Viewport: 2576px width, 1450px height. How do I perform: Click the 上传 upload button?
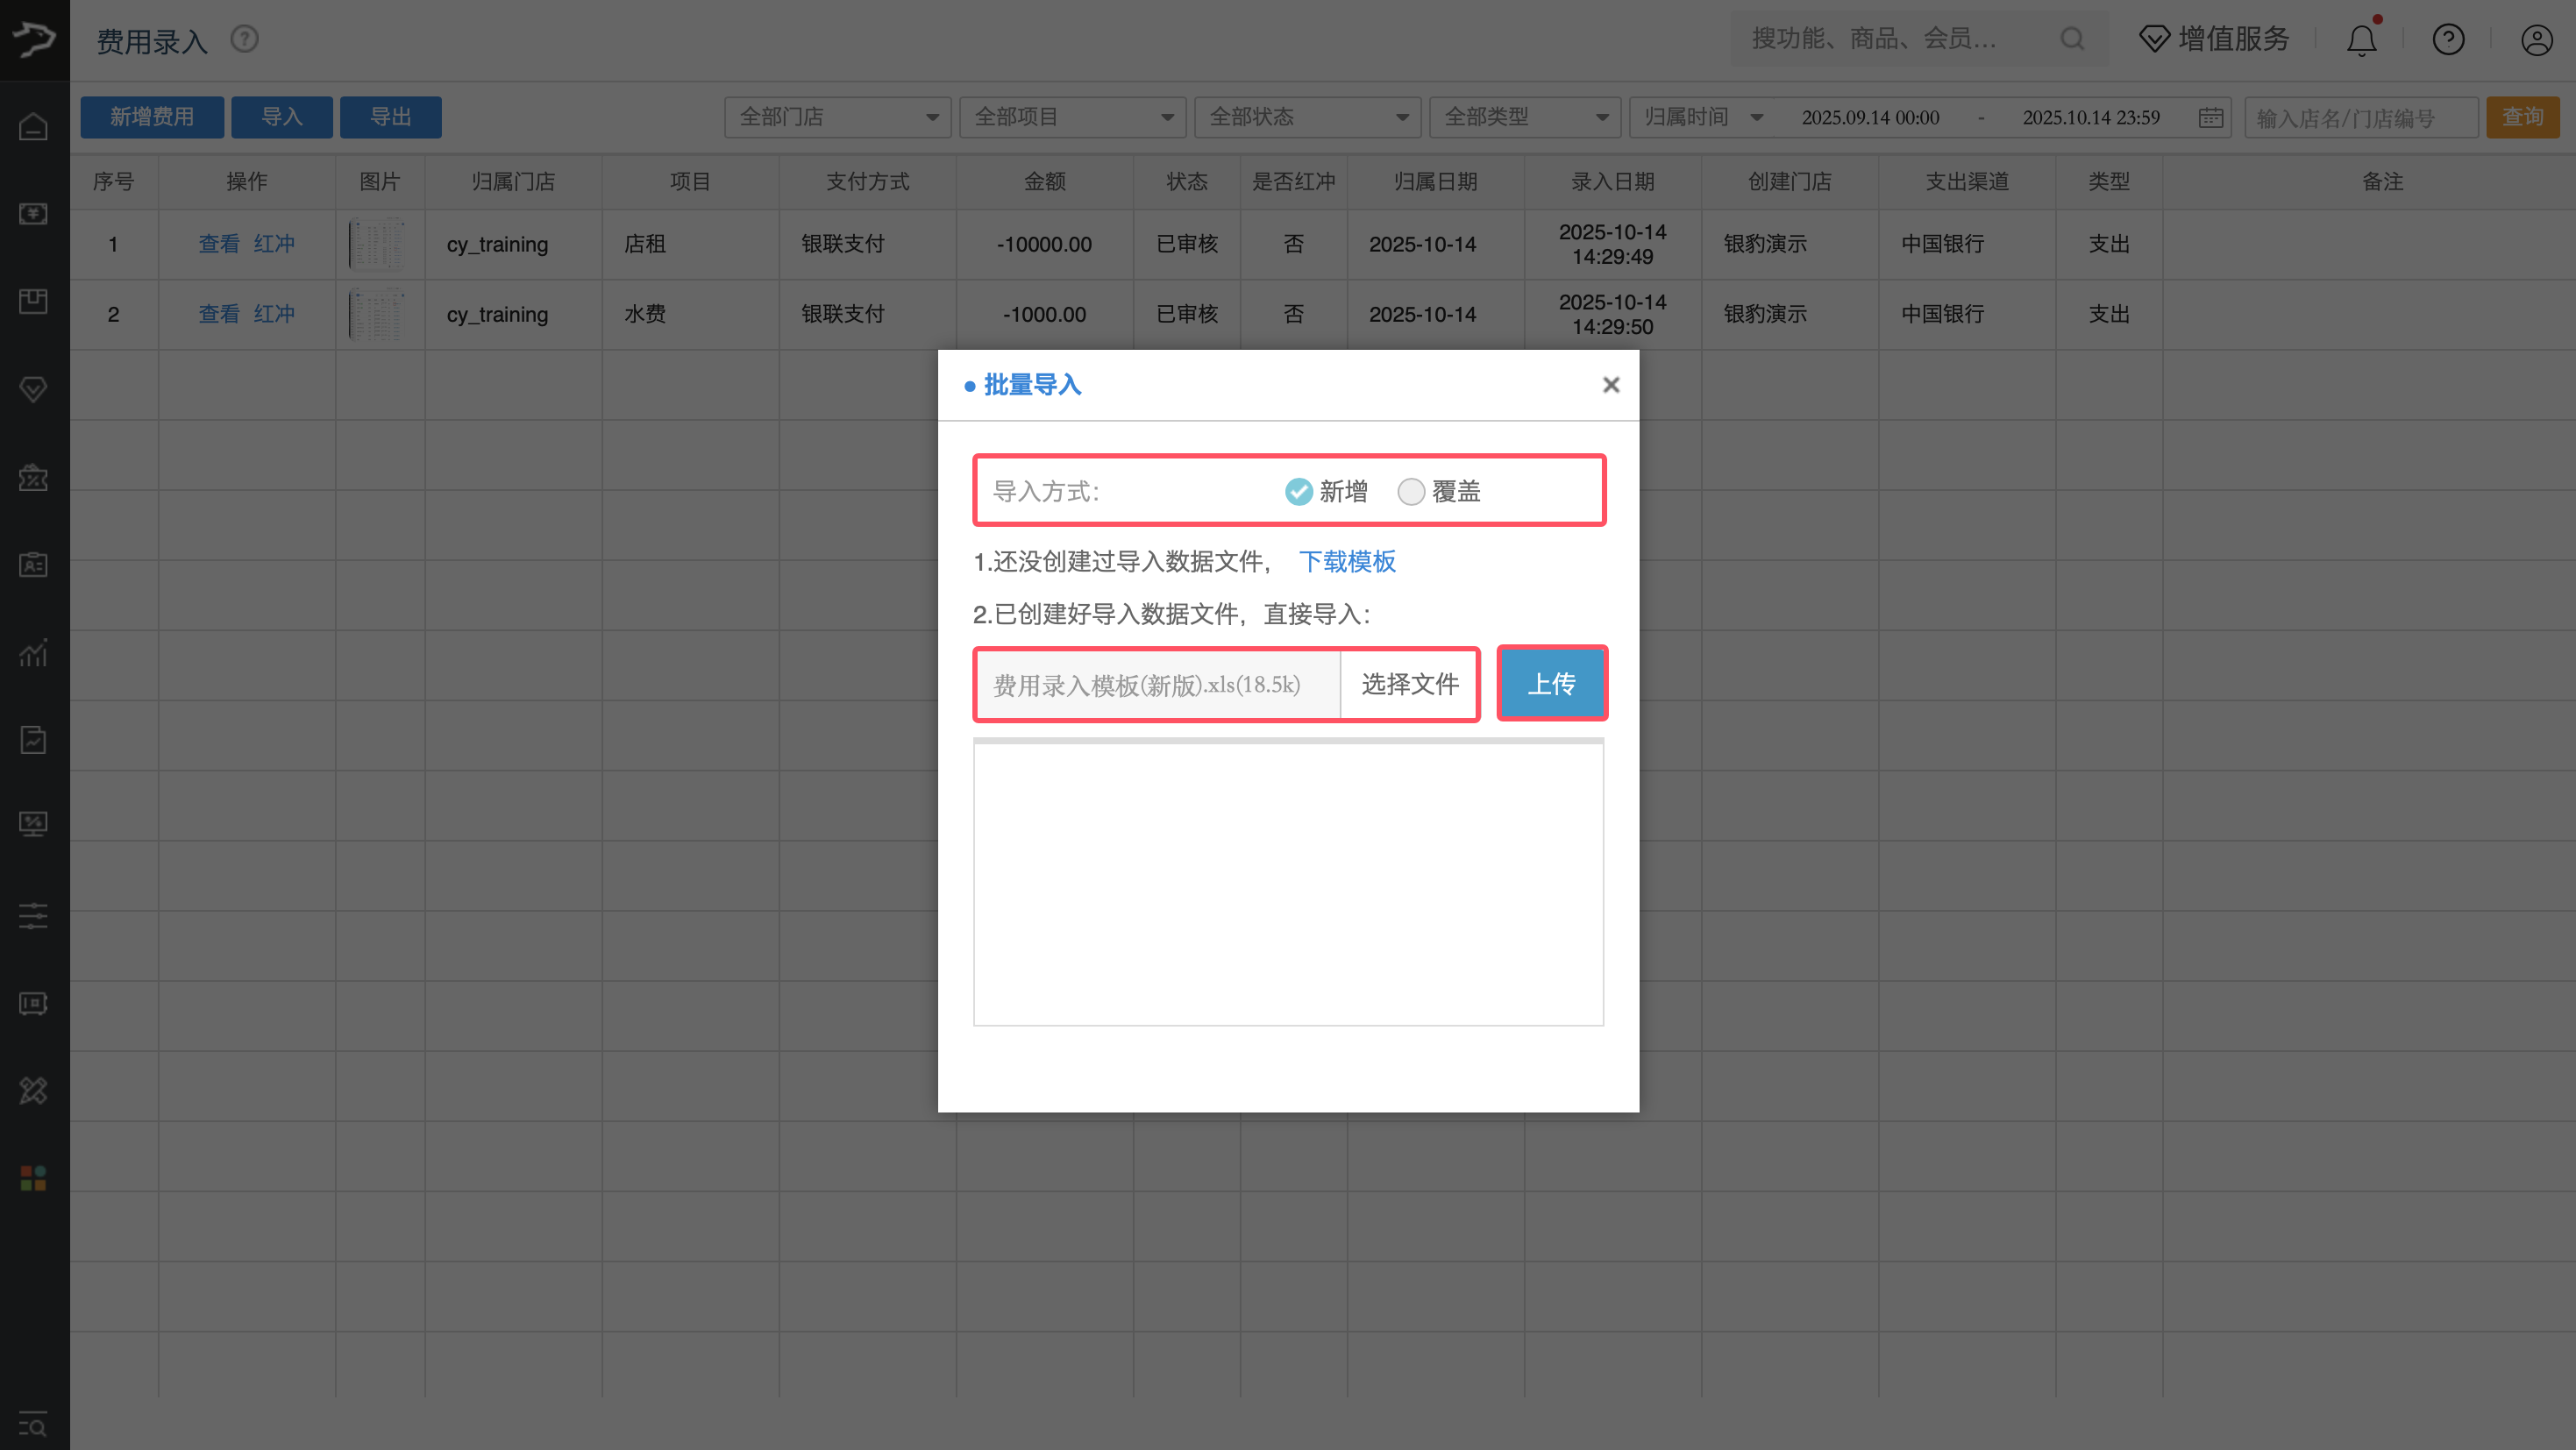point(1551,684)
